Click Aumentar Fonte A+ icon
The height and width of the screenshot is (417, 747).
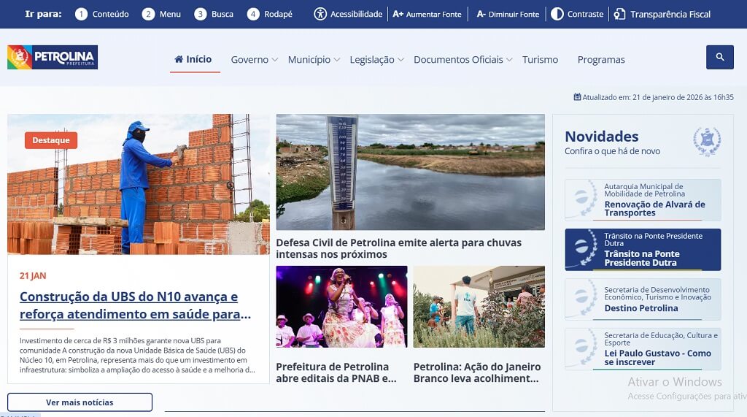tap(398, 14)
